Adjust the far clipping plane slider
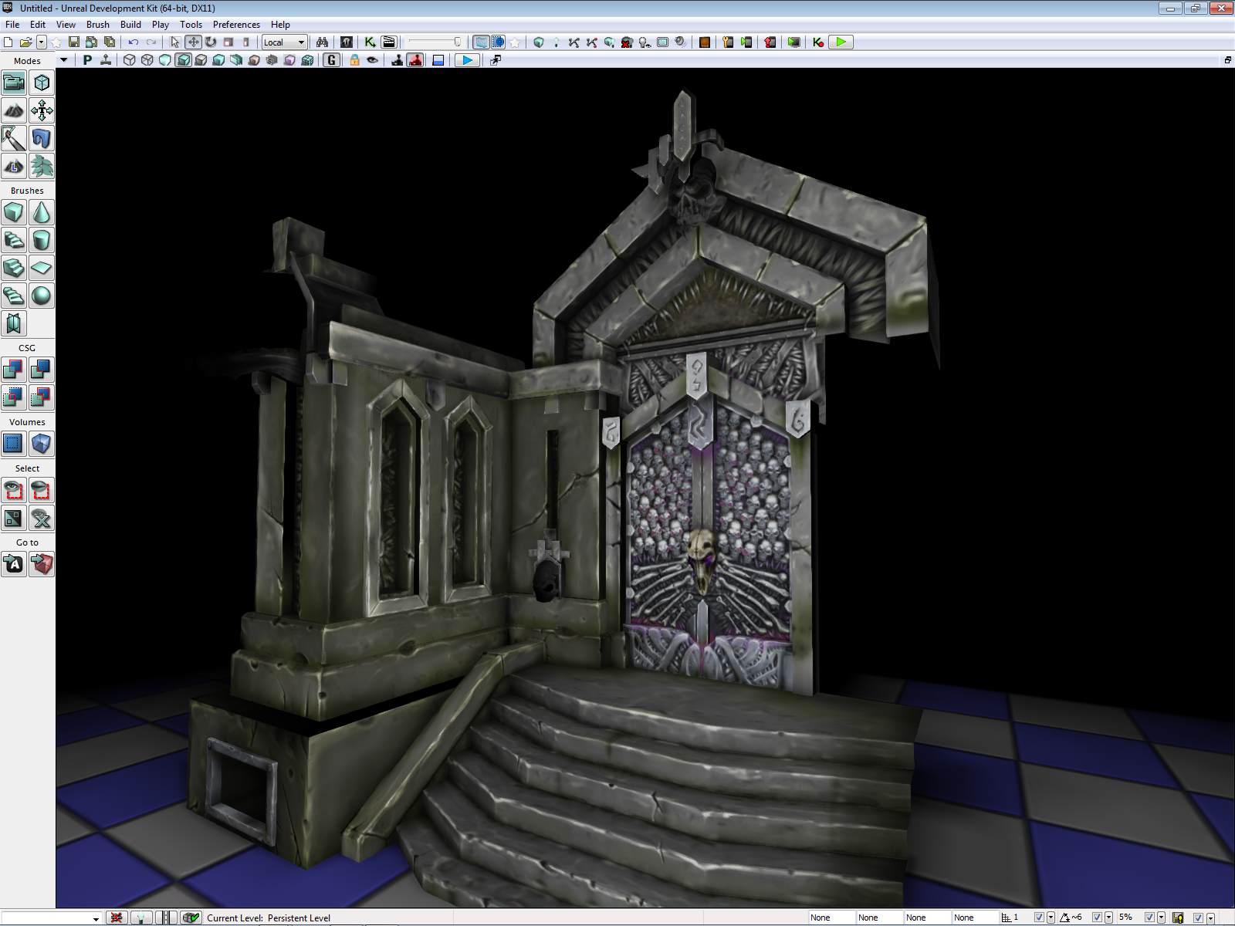 435,42
